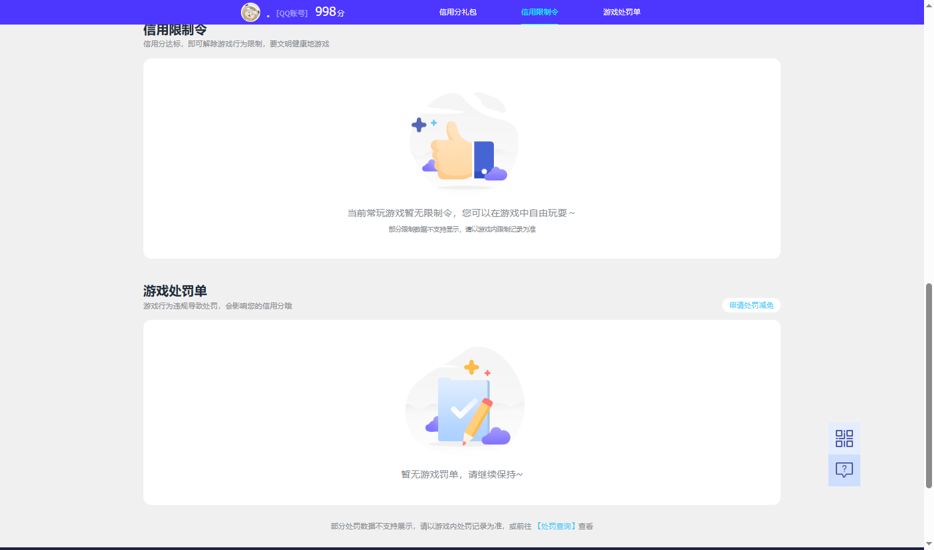Click the 游戏行为违规导致处罚 subtitle
The width and height of the screenshot is (934, 550).
click(218, 306)
